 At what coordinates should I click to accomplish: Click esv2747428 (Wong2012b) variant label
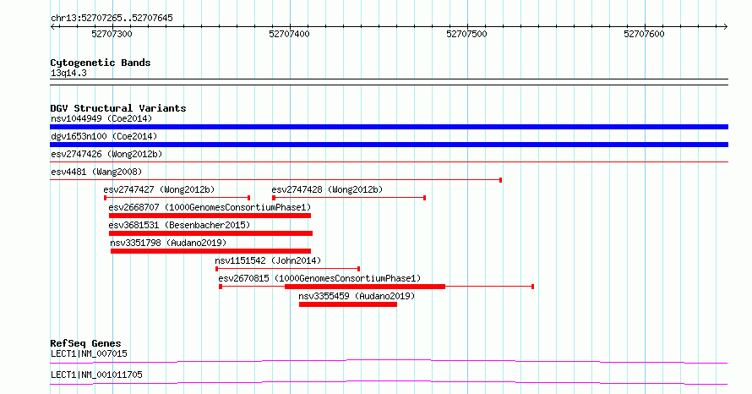coord(327,189)
